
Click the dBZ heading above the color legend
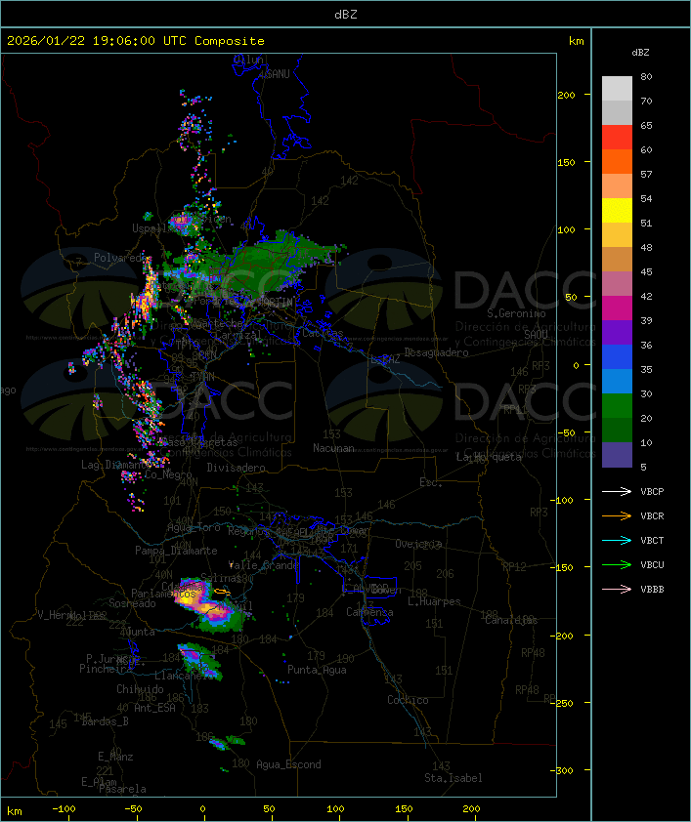640,53
